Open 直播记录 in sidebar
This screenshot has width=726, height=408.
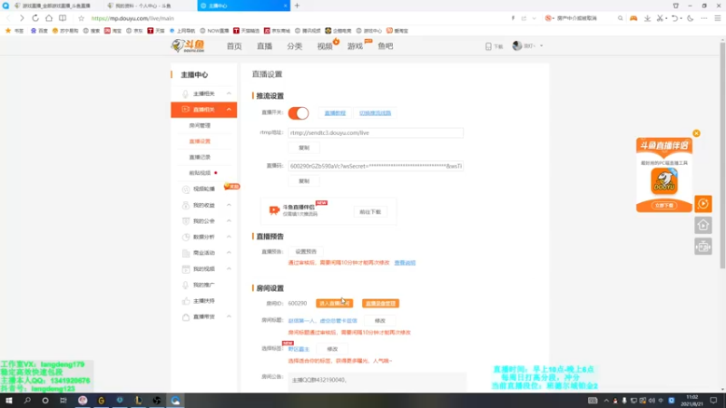[x=200, y=157]
